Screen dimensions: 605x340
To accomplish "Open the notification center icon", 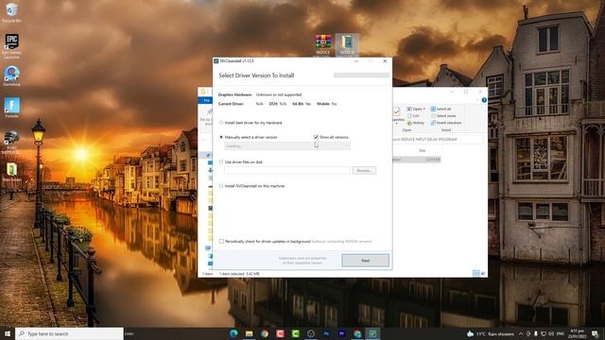I will [x=595, y=333].
